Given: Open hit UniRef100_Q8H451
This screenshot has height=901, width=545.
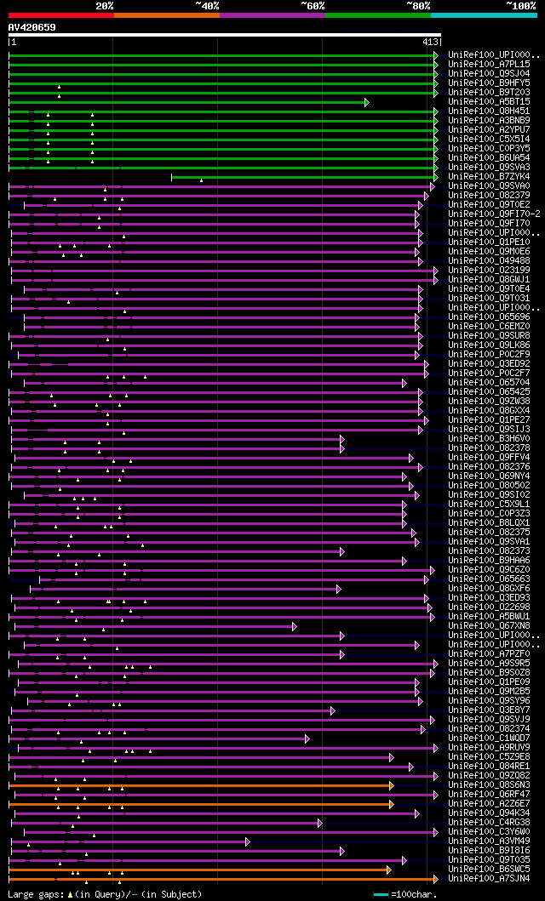Looking at the screenshot, I should (x=490, y=111).
